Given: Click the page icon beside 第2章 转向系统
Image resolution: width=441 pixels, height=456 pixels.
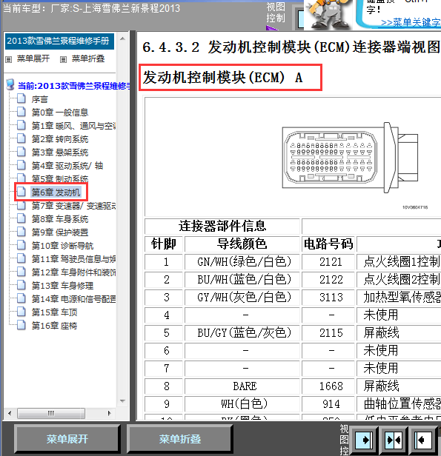Looking at the screenshot, I should pos(21,138).
